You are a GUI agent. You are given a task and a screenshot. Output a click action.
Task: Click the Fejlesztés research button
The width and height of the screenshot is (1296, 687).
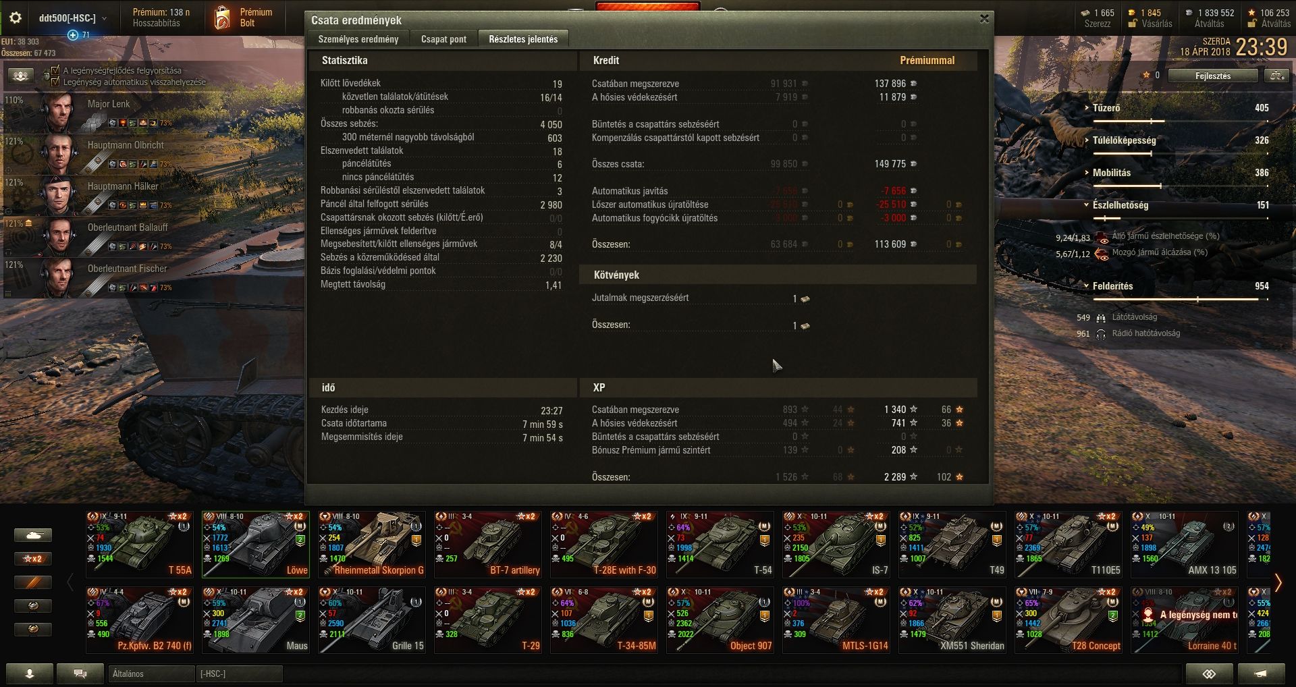coord(1213,76)
